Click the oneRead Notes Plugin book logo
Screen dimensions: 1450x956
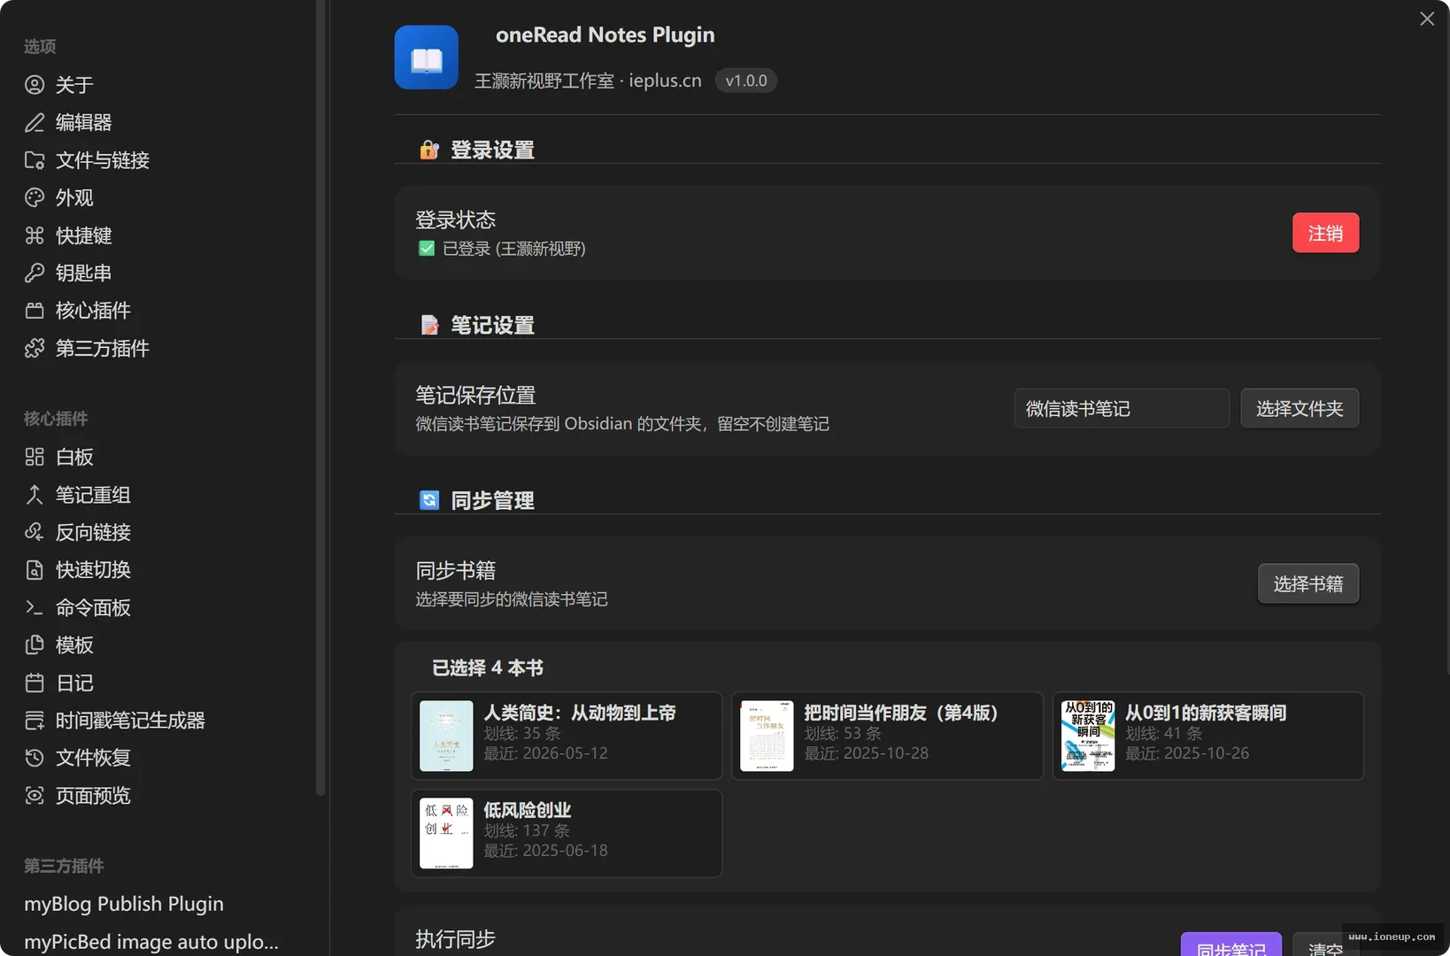pos(427,58)
